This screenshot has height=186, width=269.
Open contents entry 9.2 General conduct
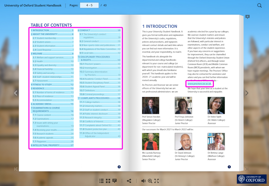[x=100, y=41]
